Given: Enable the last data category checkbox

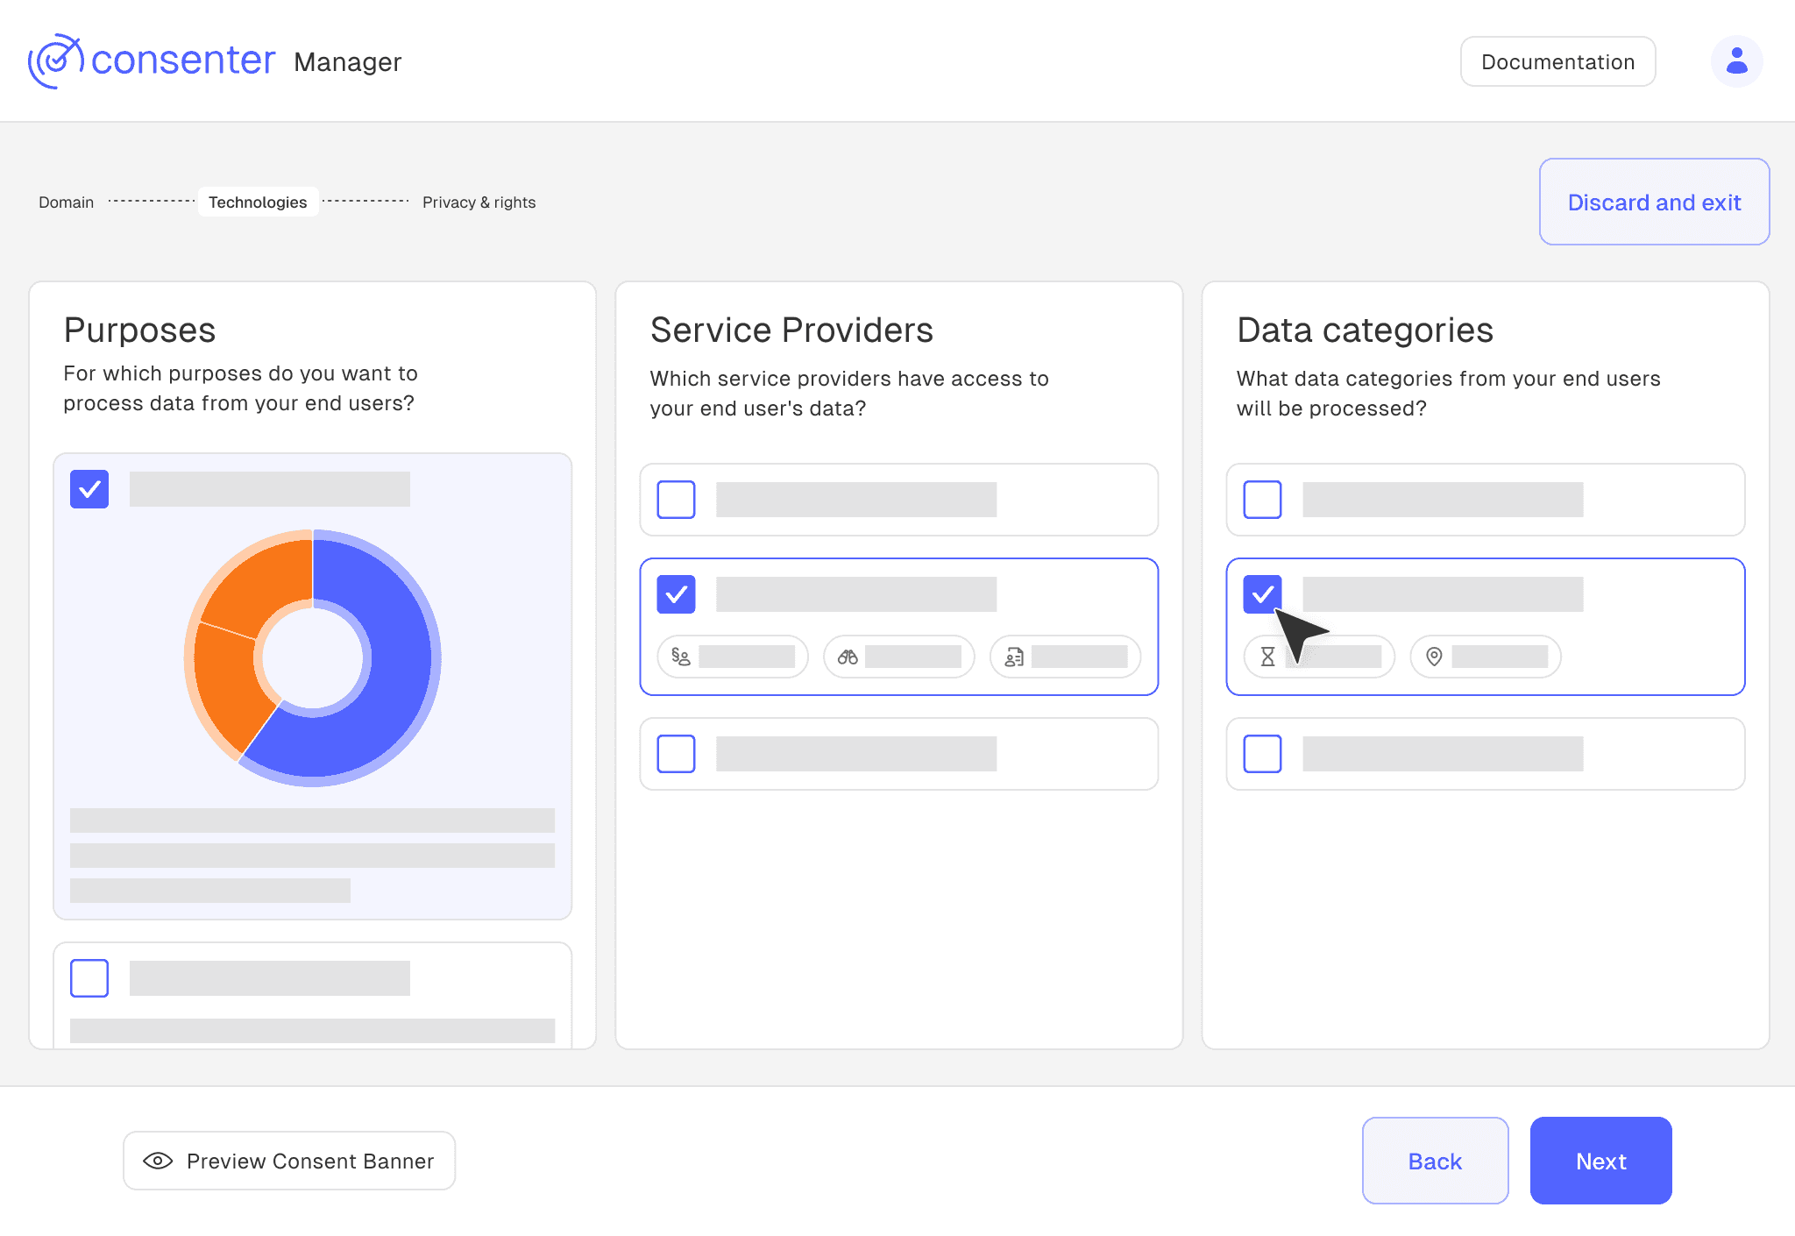Looking at the screenshot, I should [1262, 754].
